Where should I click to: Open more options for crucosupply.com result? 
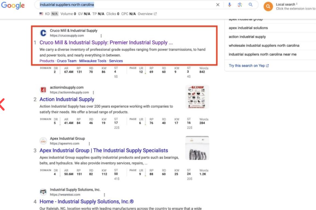pos(101,36)
